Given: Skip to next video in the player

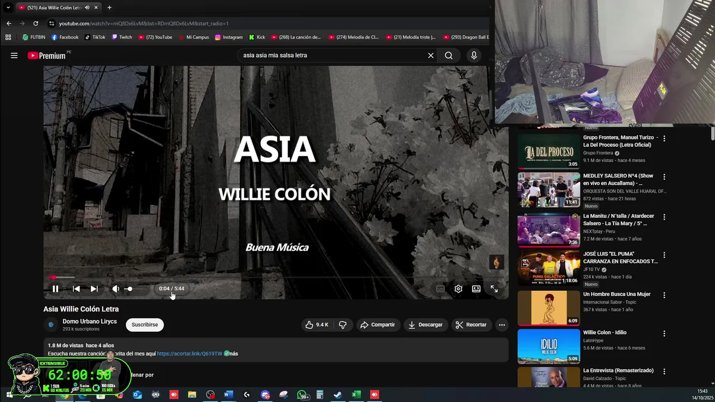Looking at the screenshot, I should 94,289.
